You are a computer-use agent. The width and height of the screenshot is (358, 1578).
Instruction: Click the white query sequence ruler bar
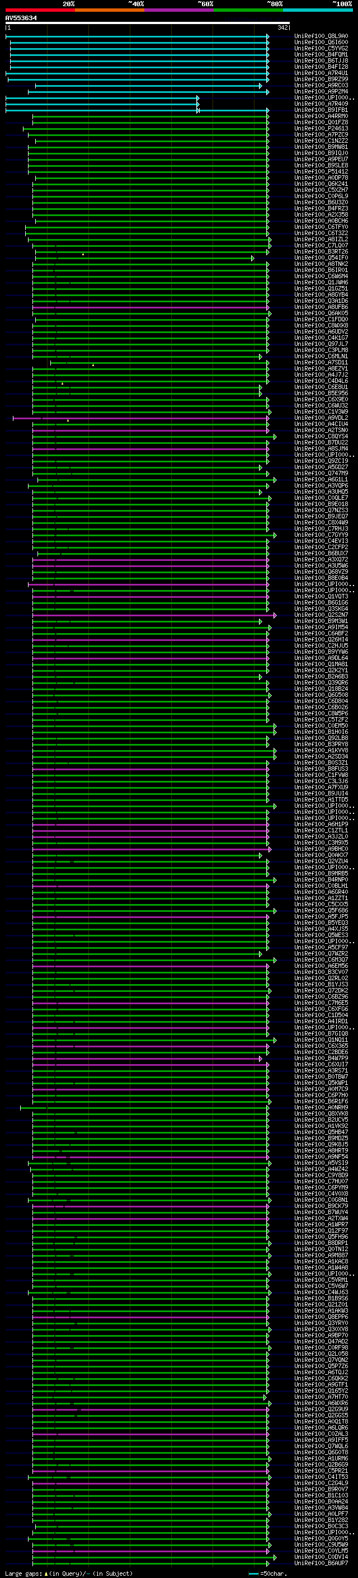(148, 22)
